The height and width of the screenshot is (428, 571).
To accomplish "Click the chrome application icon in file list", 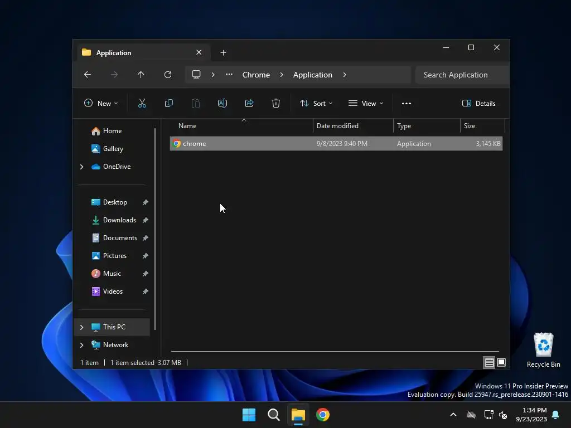I will click(x=177, y=143).
